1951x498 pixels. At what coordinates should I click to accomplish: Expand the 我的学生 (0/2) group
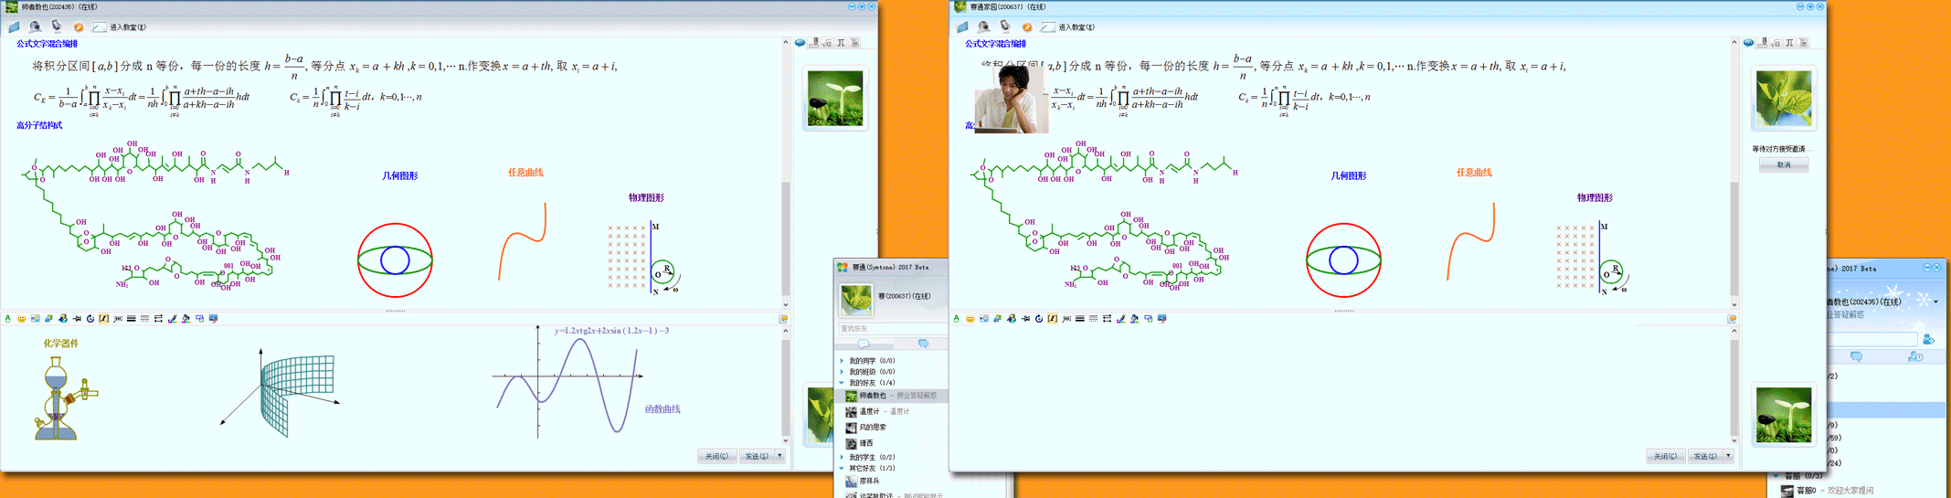coord(842,457)
